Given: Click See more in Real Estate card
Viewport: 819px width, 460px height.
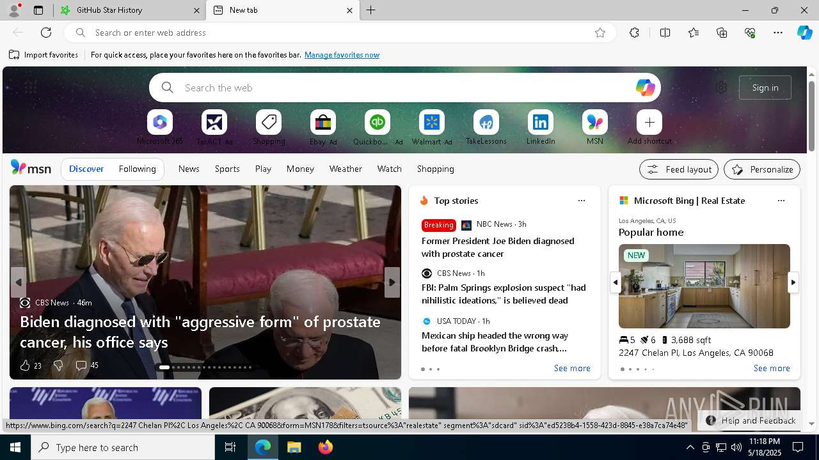Looking at the screenshot, I should tap(772, 369).
